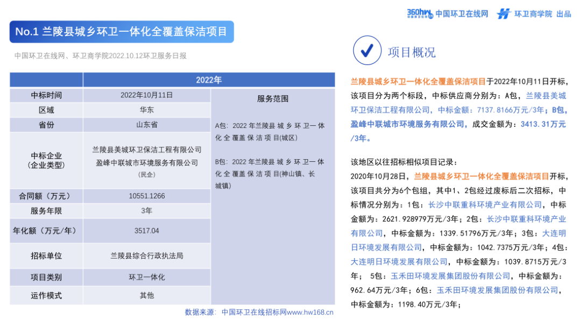The image size is (581, 321).
Task: Click the 盈峰中联城市环境服务有限公司 blue text in overview
Action: [x=407, y=124]
